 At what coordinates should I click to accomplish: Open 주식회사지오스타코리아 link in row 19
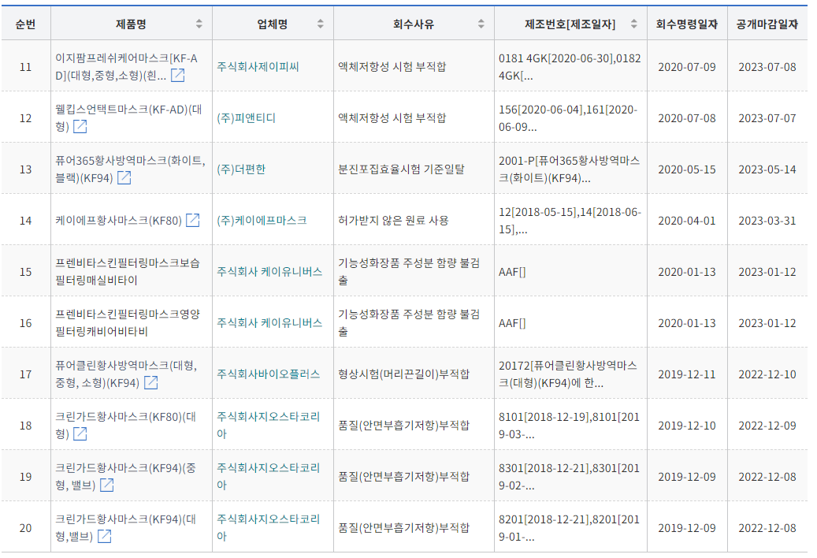(269, 476)
